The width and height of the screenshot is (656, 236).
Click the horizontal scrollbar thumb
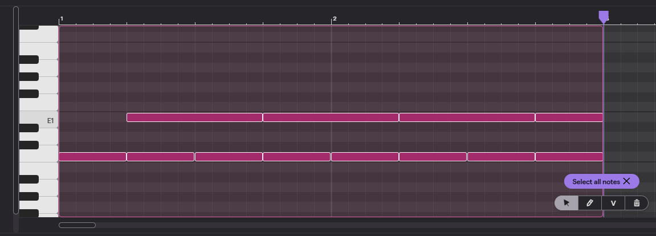[x=77, y=225]
